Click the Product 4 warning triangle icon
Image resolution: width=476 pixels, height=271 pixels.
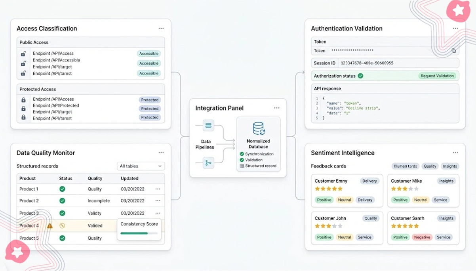(50, 226)
